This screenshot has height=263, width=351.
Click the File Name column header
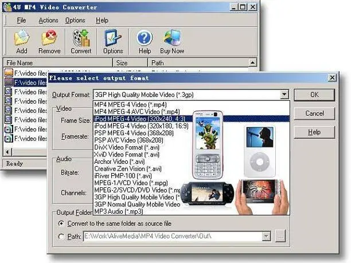[x=58, y=63]
